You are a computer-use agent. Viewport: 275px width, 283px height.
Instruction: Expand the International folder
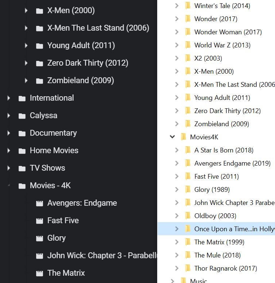point(9,98)
